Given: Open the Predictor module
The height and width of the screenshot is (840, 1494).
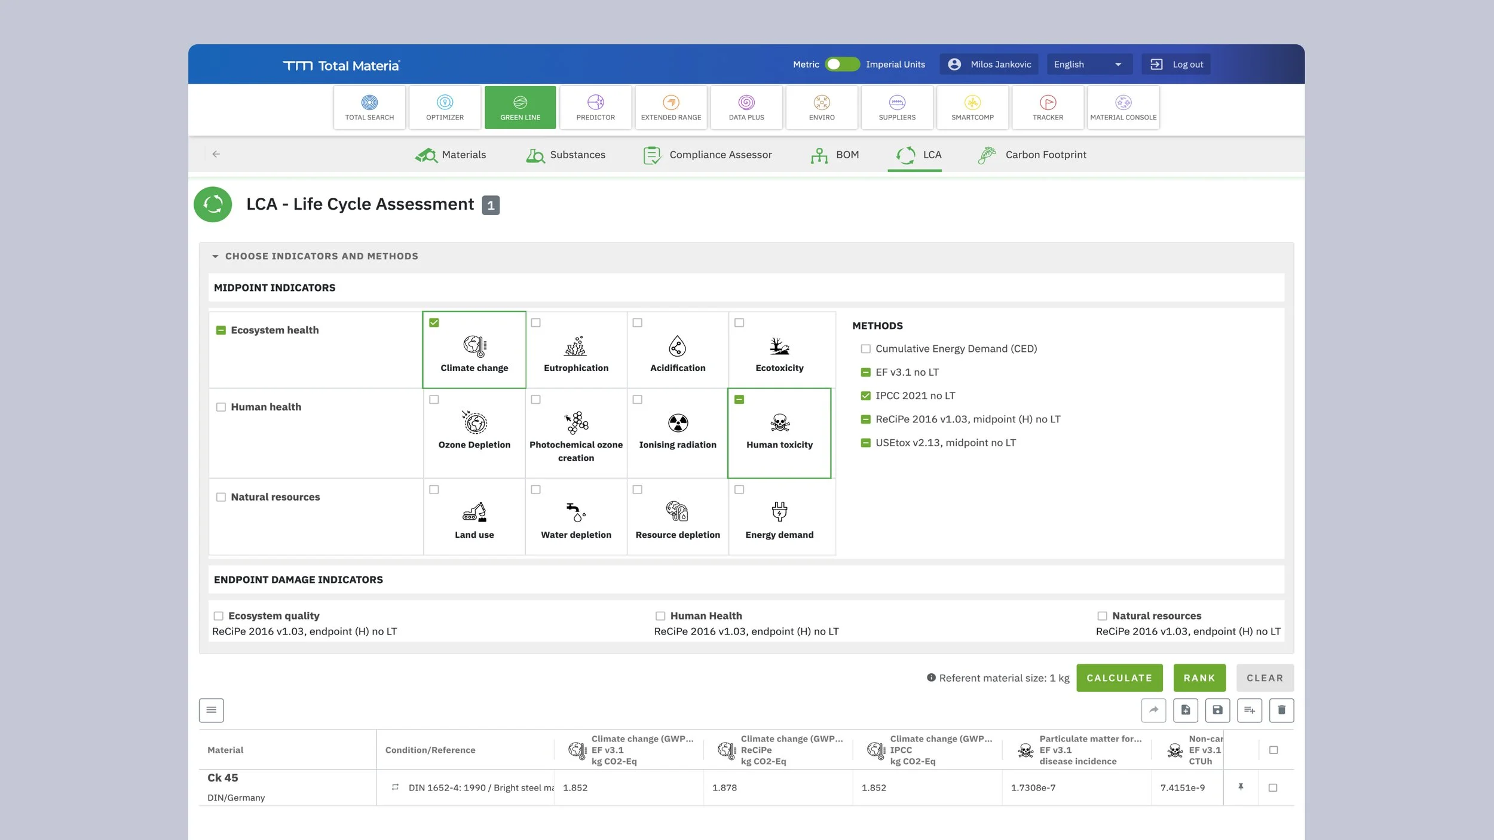Looking at the screenshot, I should [x=595, y=108].
